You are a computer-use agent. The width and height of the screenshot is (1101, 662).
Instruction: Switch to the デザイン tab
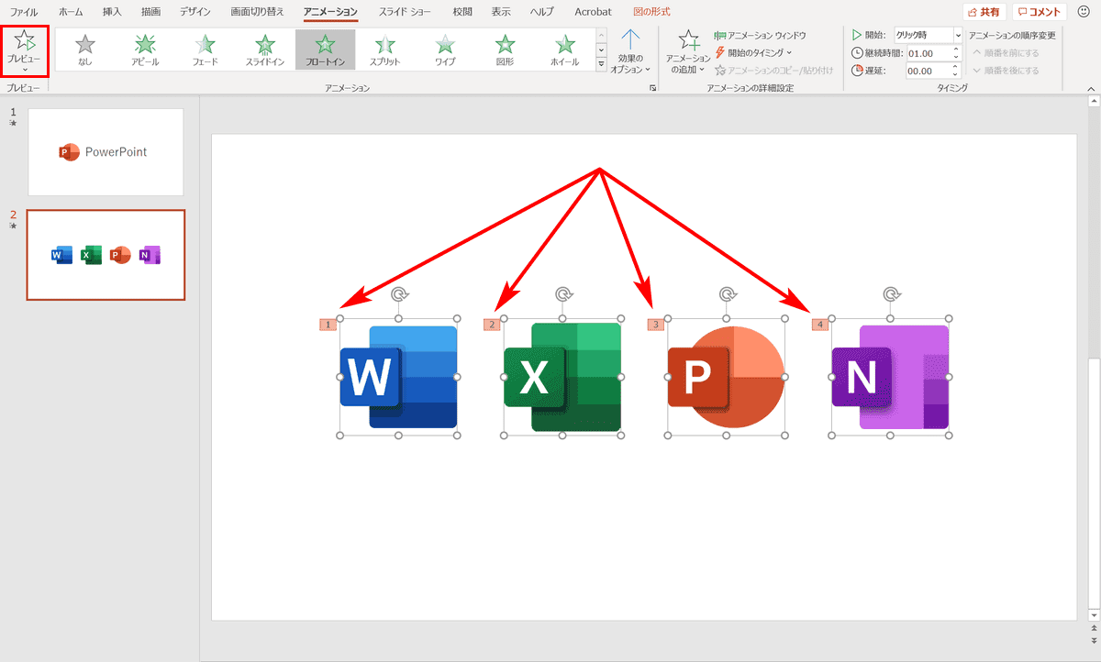[195, 12]
